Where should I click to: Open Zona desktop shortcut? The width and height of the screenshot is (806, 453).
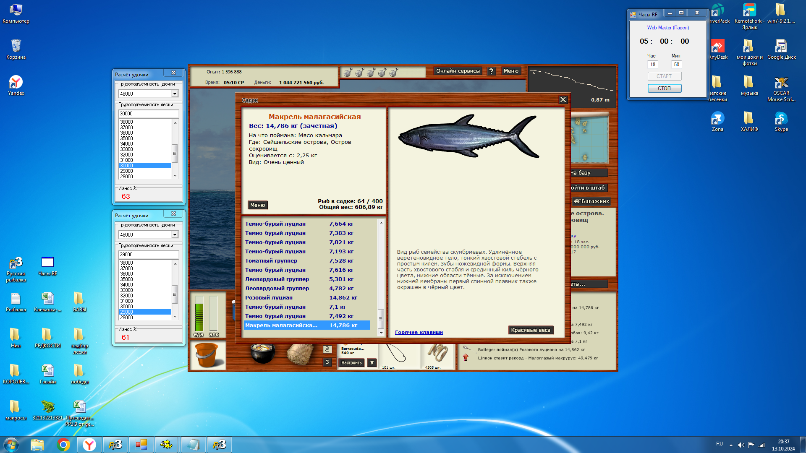(x=717, y=122)
